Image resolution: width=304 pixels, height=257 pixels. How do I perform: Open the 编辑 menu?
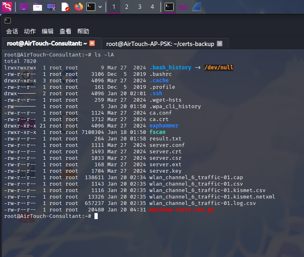click(48, 31)
